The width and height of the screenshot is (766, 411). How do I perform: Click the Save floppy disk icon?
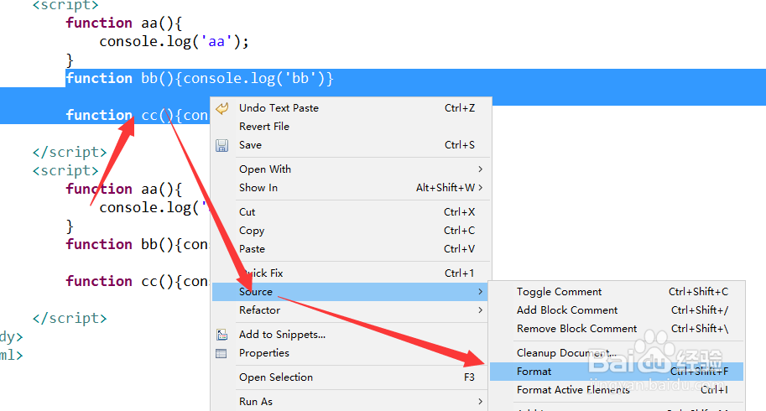click(221, 145)
